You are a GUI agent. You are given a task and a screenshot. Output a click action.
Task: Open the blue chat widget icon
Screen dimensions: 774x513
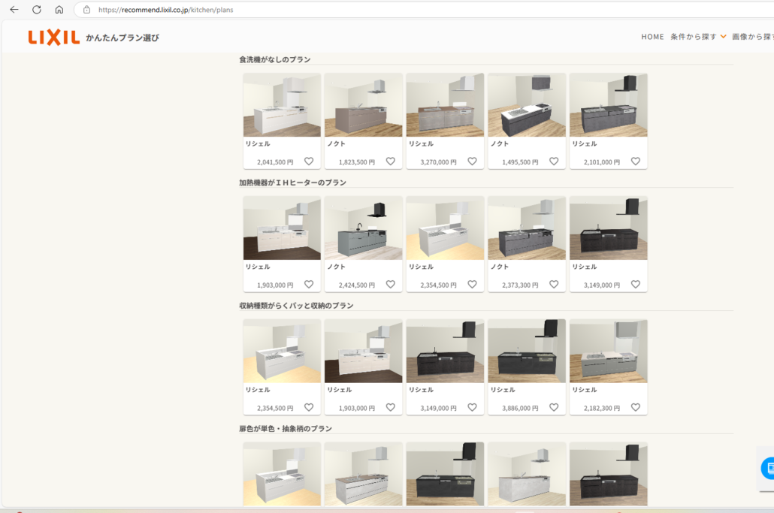coord(767,468)
